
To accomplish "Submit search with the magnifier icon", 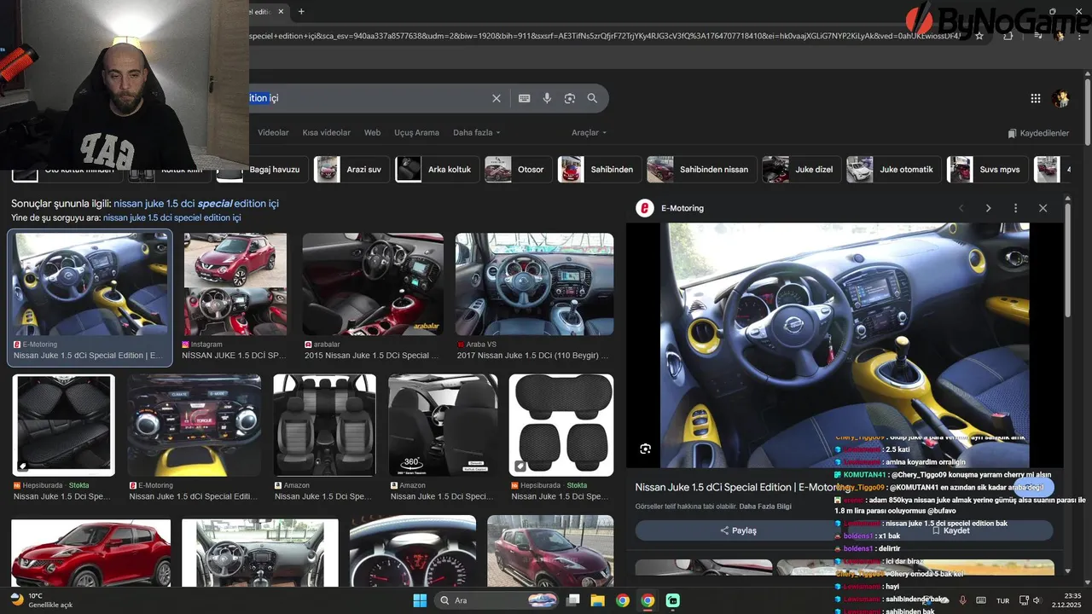I will 592,98.
